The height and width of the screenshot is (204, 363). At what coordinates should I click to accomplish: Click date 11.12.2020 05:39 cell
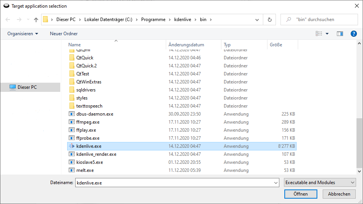(185, 170)
